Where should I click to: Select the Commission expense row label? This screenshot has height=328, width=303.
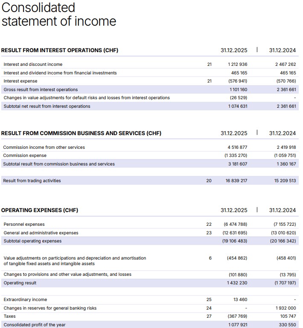click(25, 155)
